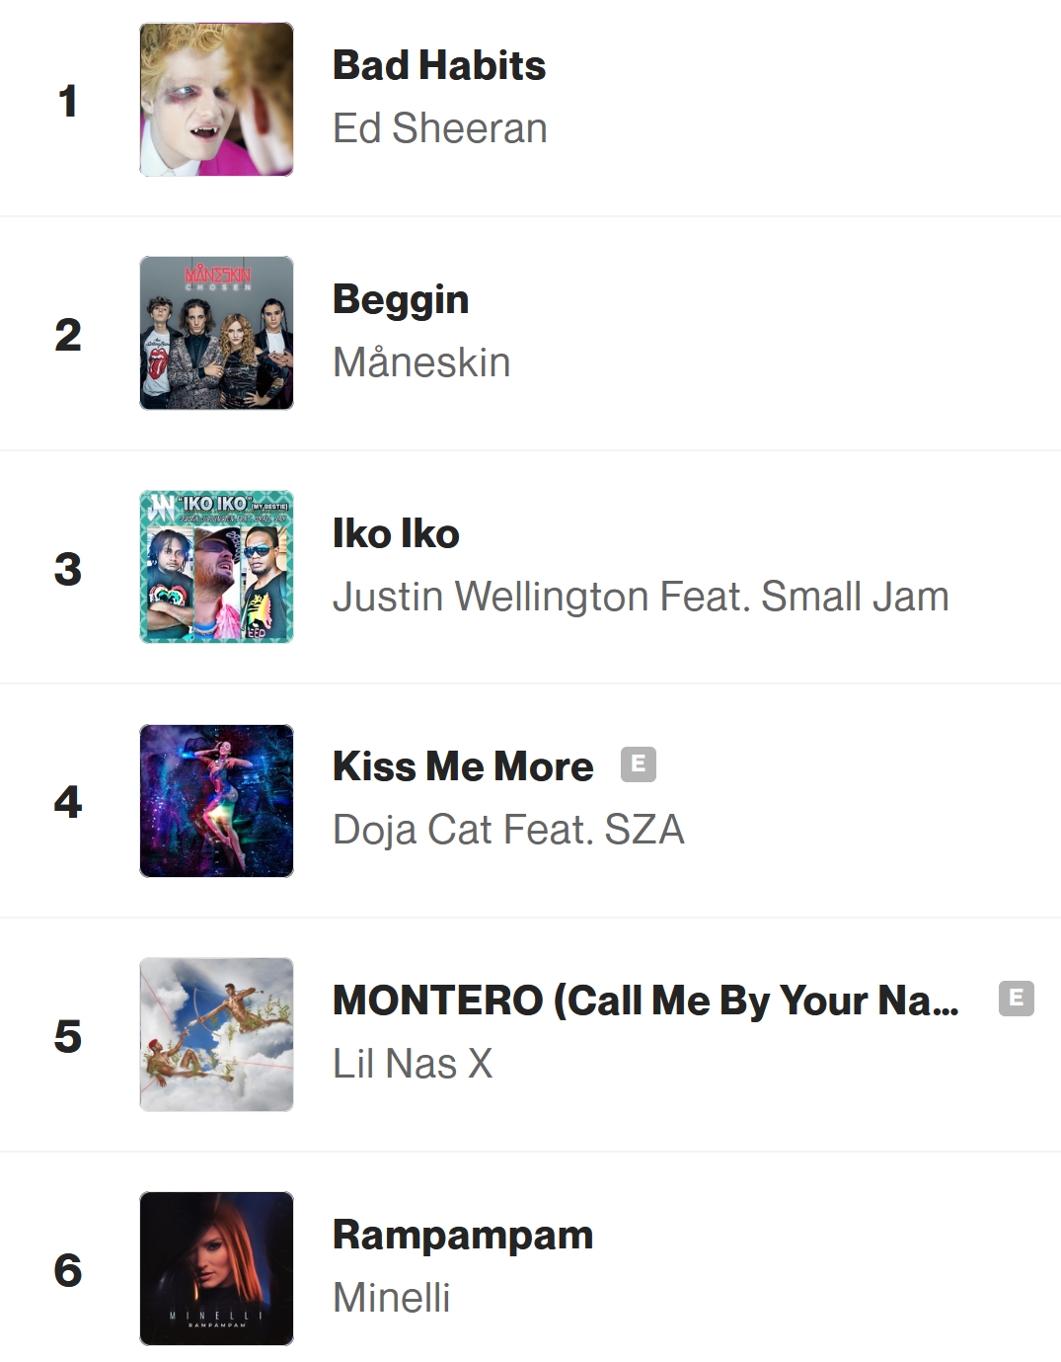Viewport: 1061px width, 1362px height.
Task: Select the Doja Cat Feat. SZA artist
Action: [508, 830]
